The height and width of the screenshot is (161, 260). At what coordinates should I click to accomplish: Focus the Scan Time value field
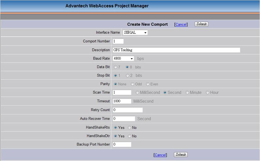[122, 93]
